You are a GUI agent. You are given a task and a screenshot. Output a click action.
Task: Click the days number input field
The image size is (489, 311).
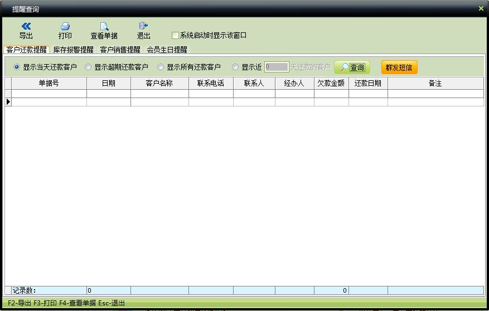click(x=276, y=67)
